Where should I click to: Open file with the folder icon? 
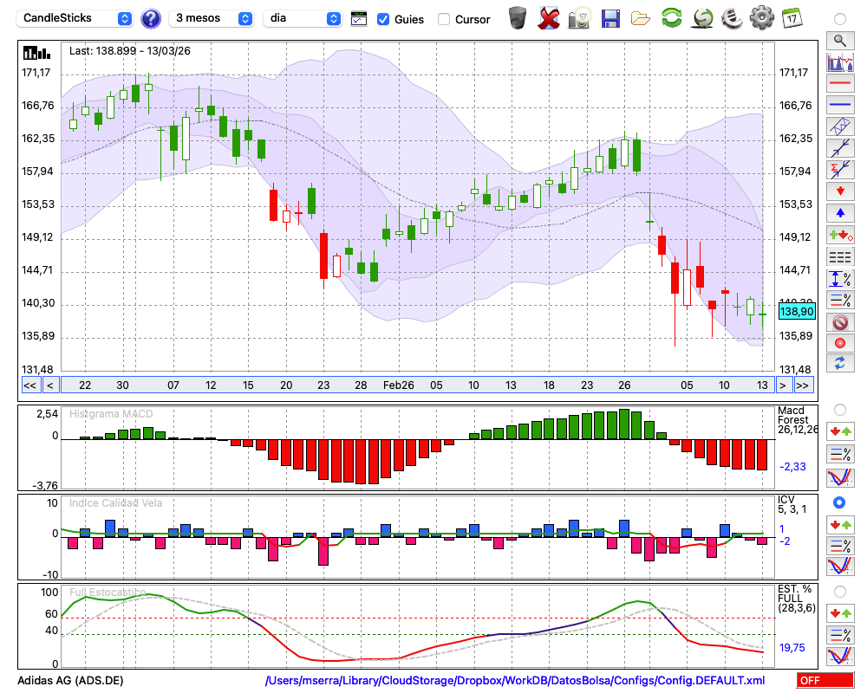pos(641,19)
